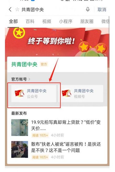
Task: Tap street photo thumbnail of second article
Action: (20, 149)
